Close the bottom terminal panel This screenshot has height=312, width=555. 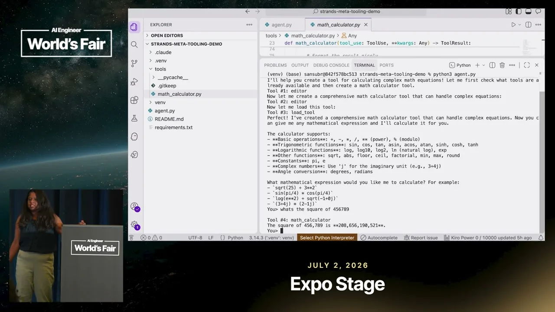click(537, 65)
